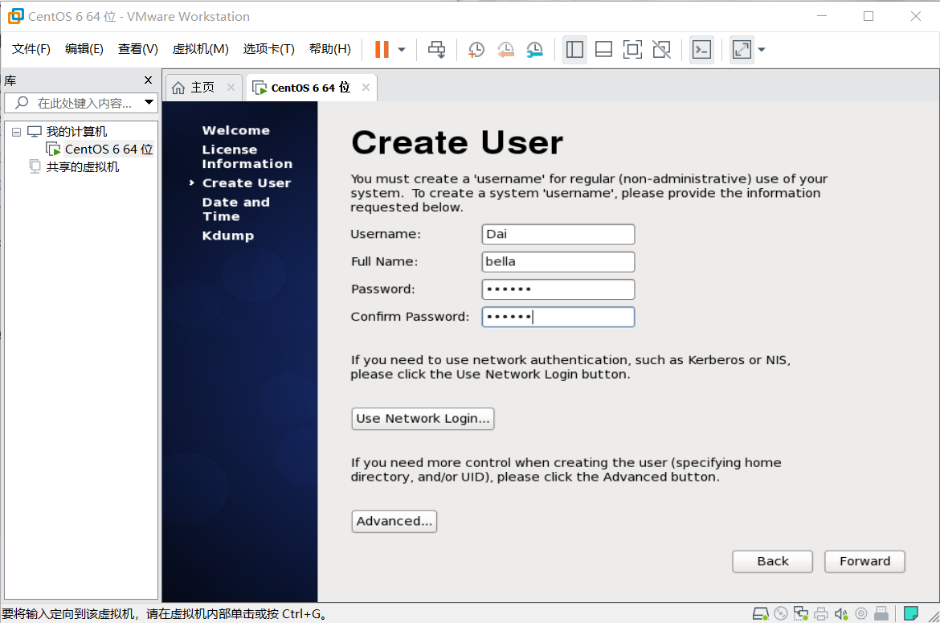Collapse the 我的计算机 tree node

[x=17, y=132]
